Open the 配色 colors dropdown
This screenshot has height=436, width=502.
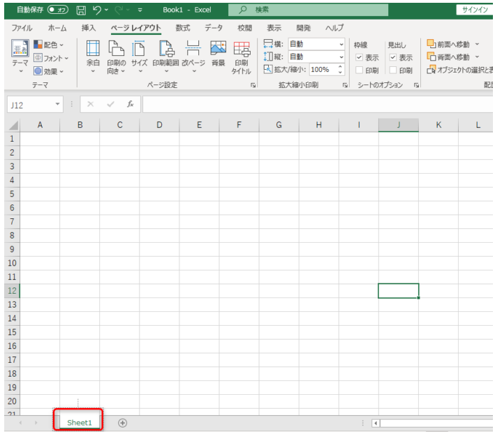51,45
